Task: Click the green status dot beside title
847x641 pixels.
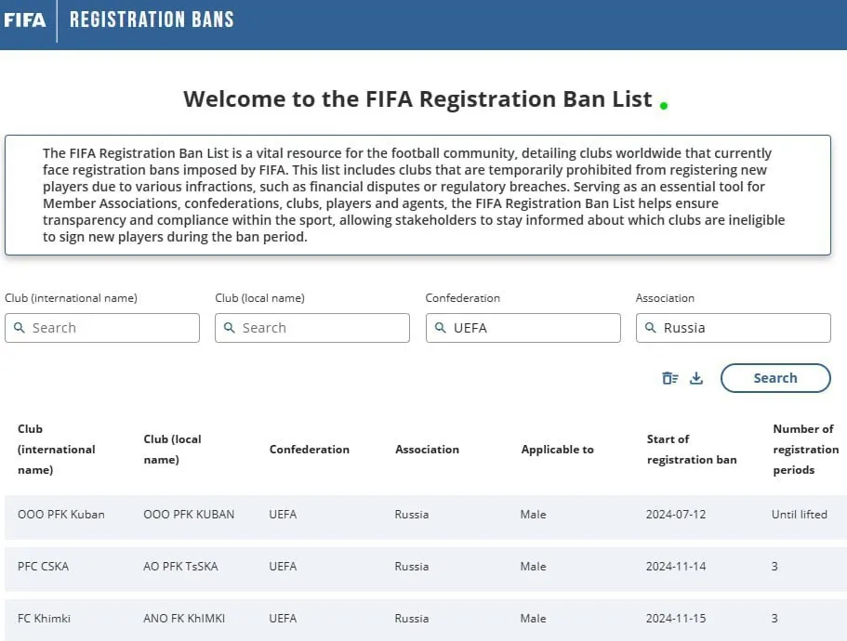Action: (x=664, y=106)
